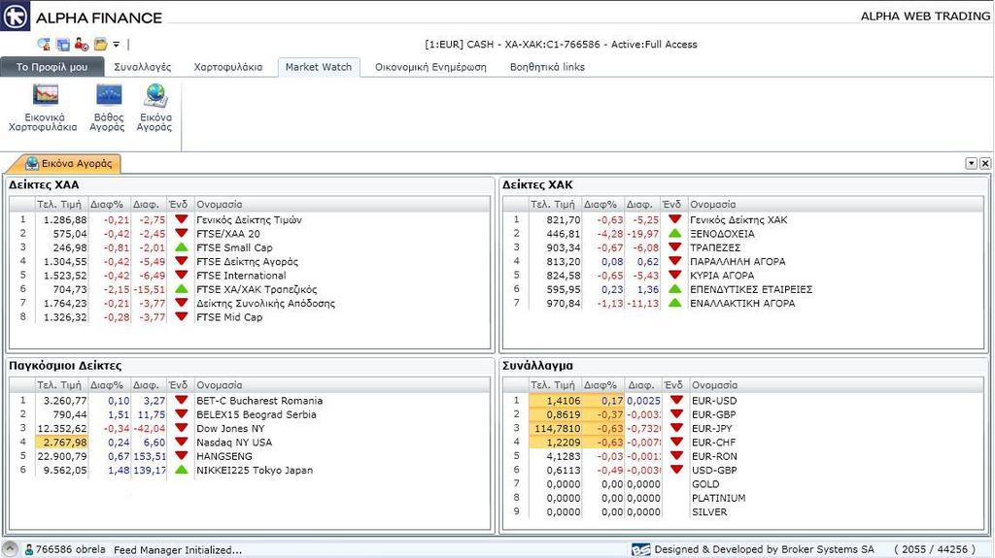This screenshot has width=995, height=558.
Task: Select the PLATINIUM row name
Action: tap(718, 498)
